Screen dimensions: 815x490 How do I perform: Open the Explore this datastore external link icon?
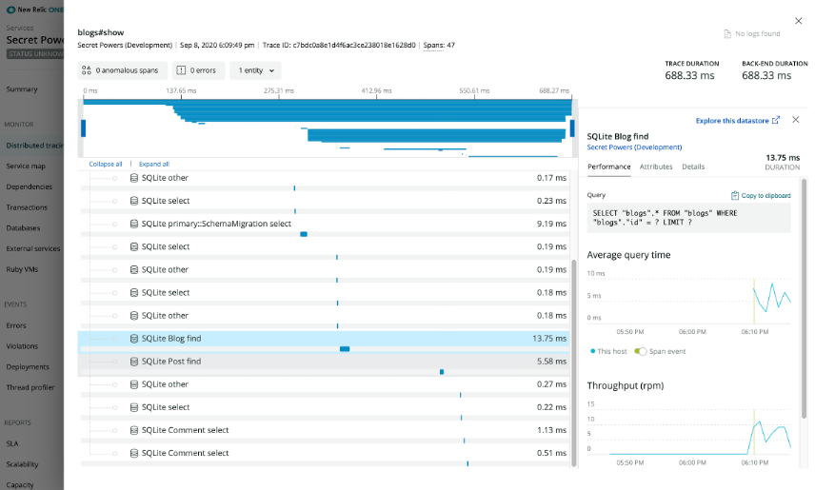(x=776, y=120)
